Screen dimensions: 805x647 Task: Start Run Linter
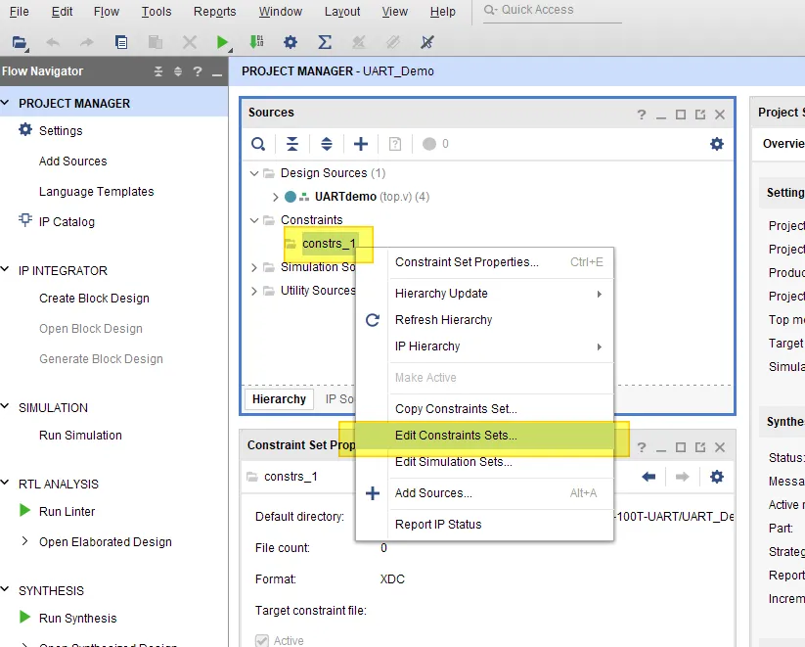[67, 512]
